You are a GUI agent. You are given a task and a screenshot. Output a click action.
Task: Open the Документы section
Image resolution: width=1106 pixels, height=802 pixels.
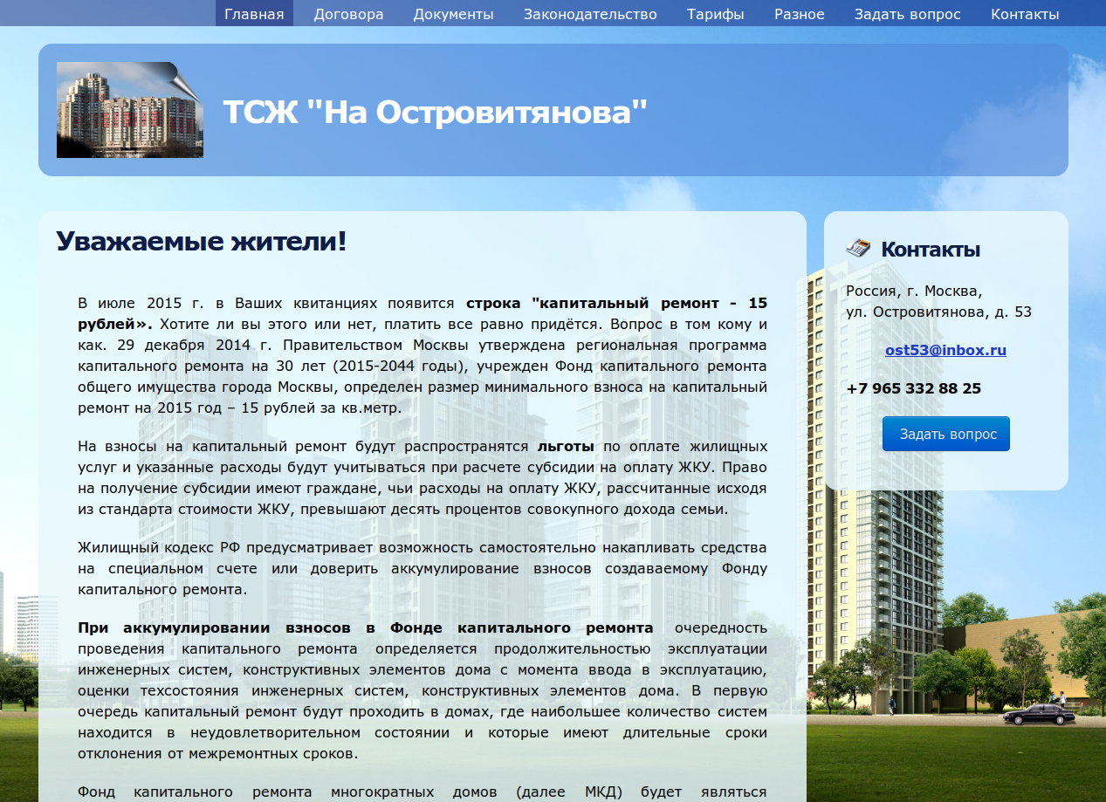coord(453,14)
